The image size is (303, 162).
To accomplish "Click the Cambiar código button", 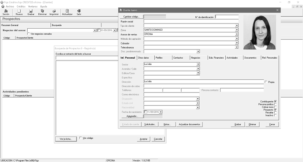I will pyautogui.click(x=131, y=17).
